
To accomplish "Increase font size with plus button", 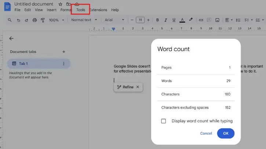I will coord(148,20).
